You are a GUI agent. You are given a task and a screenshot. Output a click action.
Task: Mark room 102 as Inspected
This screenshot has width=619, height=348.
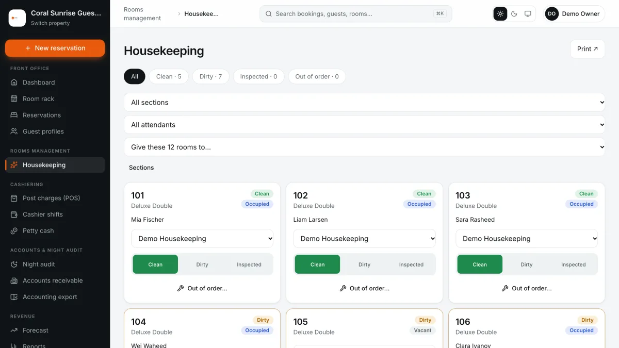click(411, 264)
